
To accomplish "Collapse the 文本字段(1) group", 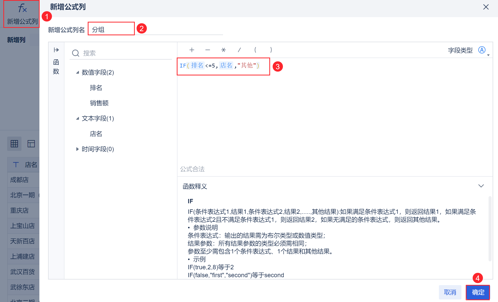I will (78, 118).
